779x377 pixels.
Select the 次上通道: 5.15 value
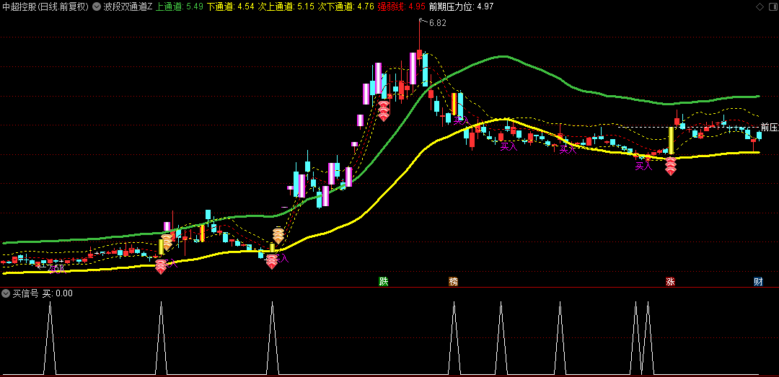tap(286, 7)
